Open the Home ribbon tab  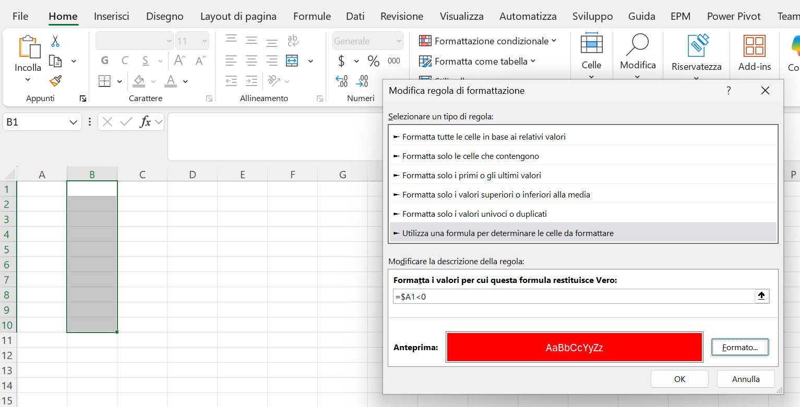(x=63, y=16)
